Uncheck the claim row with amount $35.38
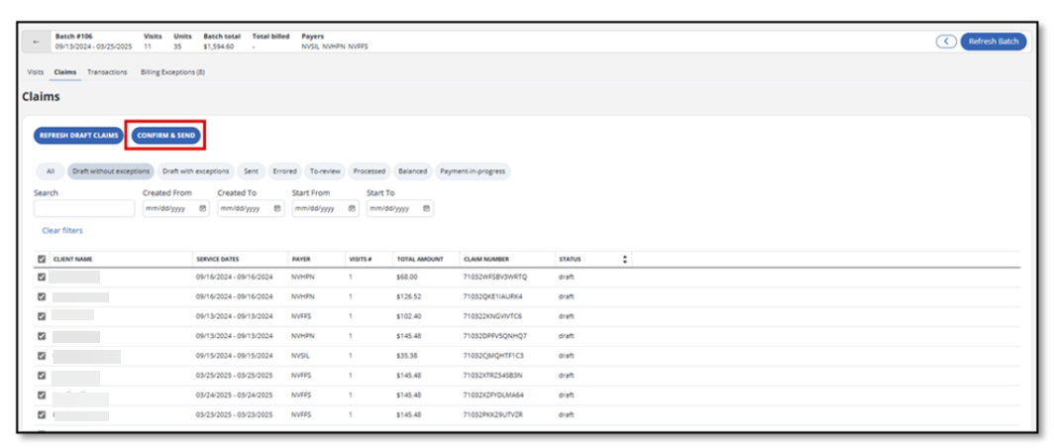This screenshot has height=448, width=1054. [42, 356]
